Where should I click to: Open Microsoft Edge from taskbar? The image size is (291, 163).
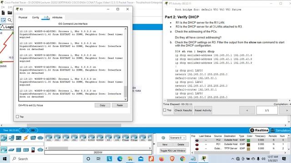pyautogui.click(x=120, y=159)
